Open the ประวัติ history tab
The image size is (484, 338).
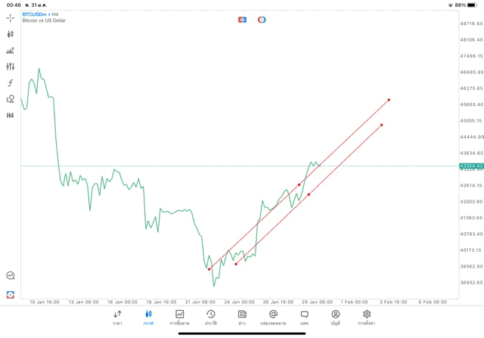(211, 317)
